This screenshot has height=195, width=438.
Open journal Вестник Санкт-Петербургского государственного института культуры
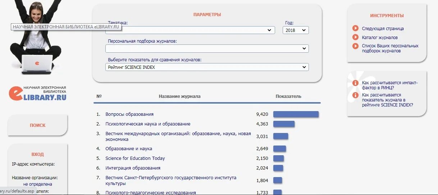point(171,180)
